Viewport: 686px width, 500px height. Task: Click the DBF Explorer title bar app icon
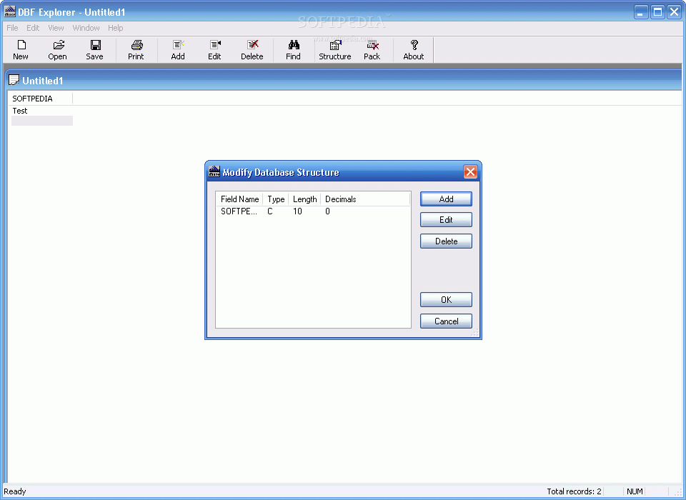point(9,12)
